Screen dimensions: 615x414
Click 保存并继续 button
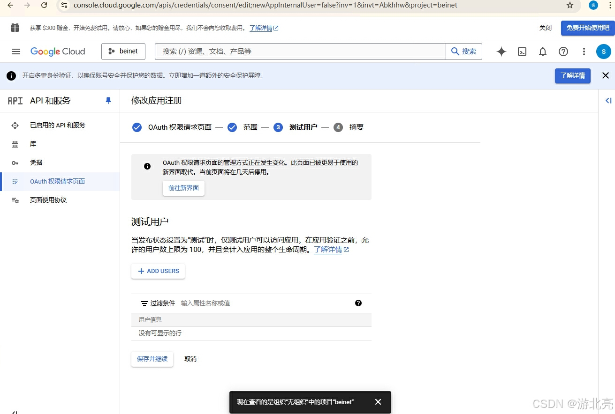pyautogui.click(x=152, y=359)
